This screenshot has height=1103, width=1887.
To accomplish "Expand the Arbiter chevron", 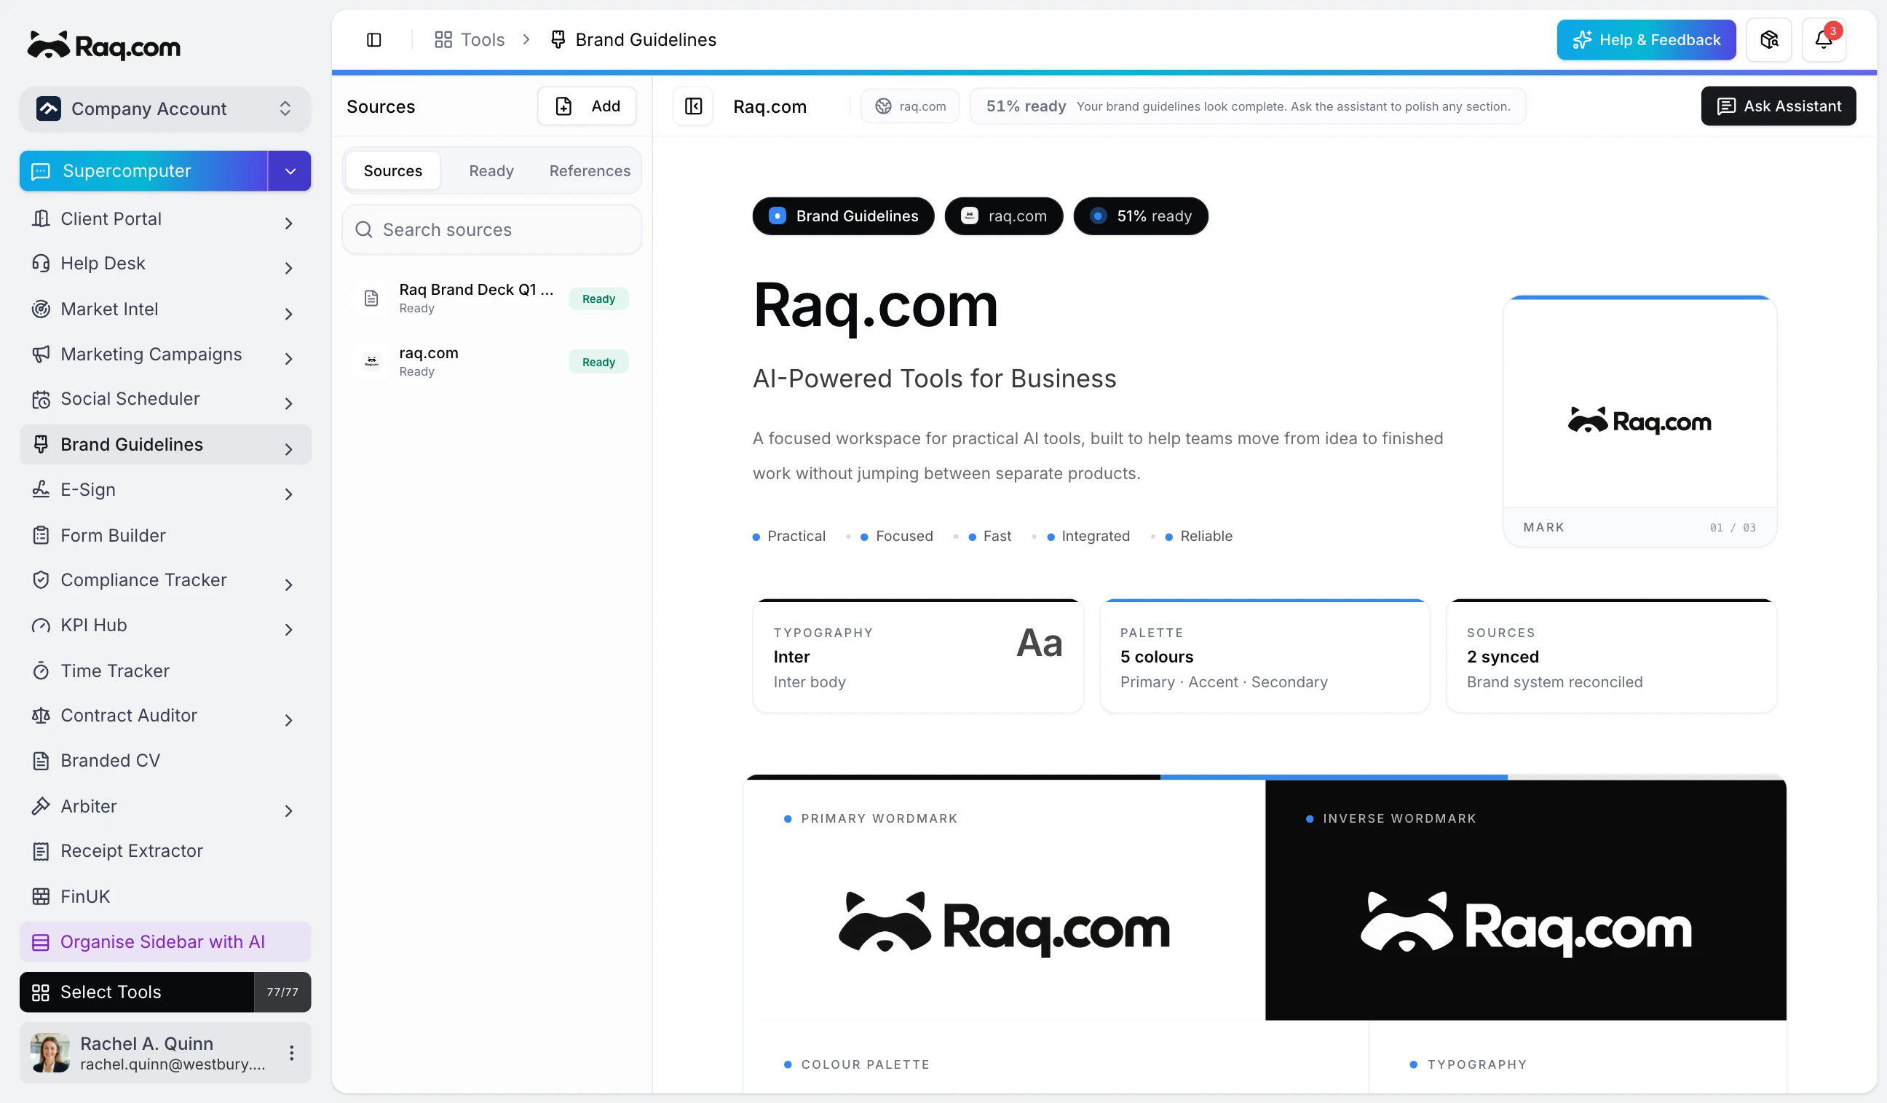I will (288, 811).
